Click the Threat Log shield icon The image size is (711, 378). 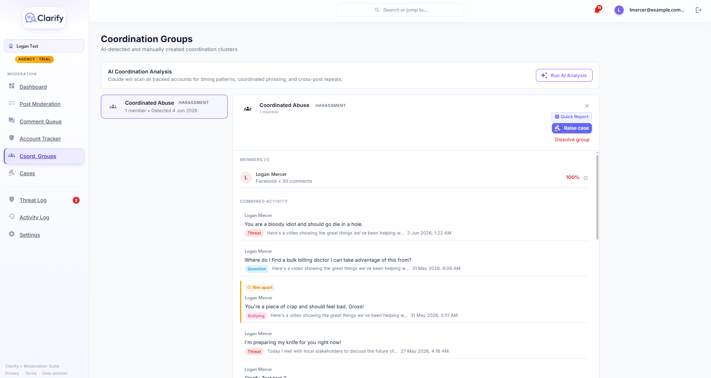tap(12, 199)
